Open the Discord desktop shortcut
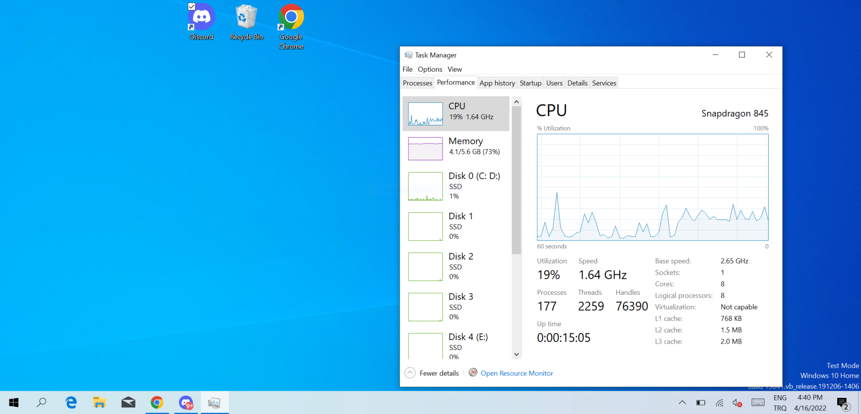 point(201,22)
